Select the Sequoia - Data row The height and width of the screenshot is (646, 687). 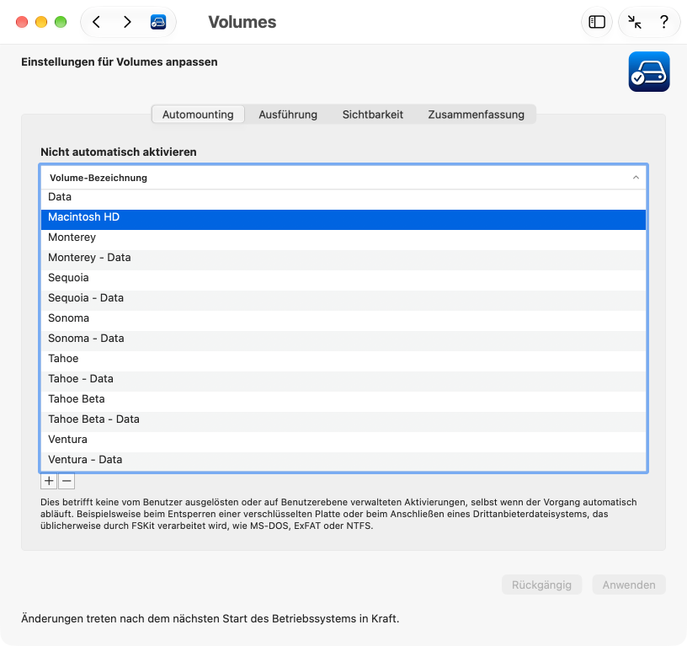(343, 300)
